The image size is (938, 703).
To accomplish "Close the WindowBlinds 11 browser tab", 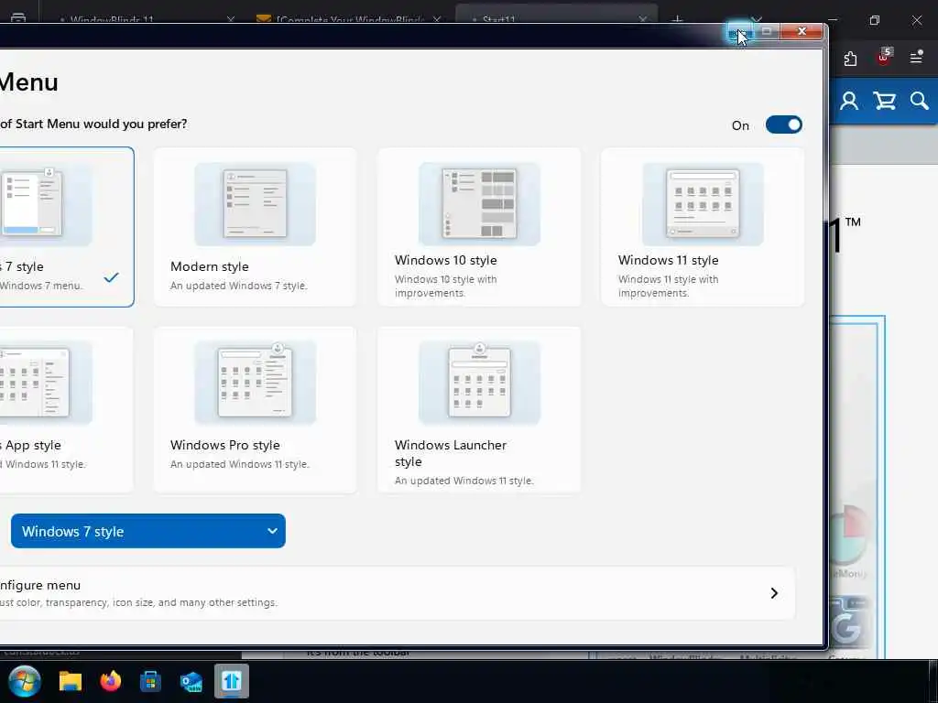I will tap(230, 20).
